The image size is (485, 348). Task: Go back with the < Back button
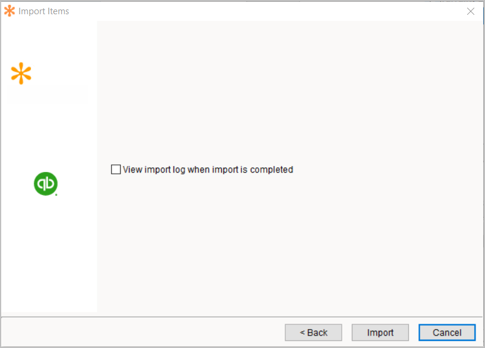click(x=313, y=332)
